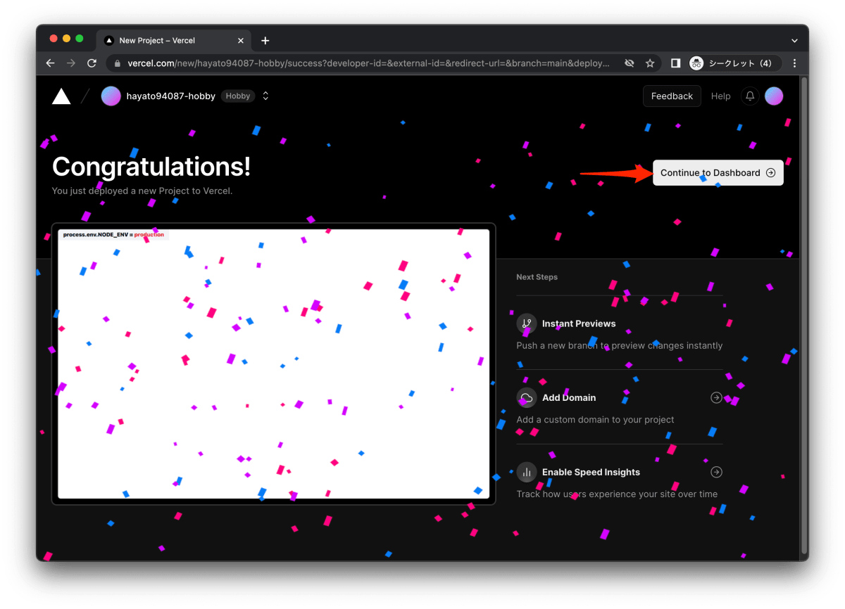The image size is (845, 609).
Task: Open the user avatar menu
Action: point(774,96)
